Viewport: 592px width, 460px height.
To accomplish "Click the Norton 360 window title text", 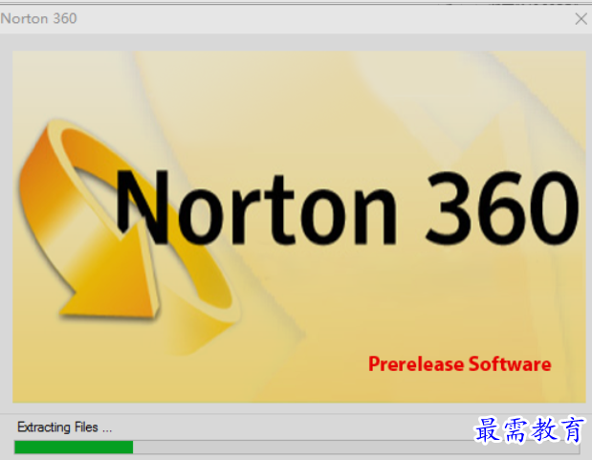I will pos(38,18).
